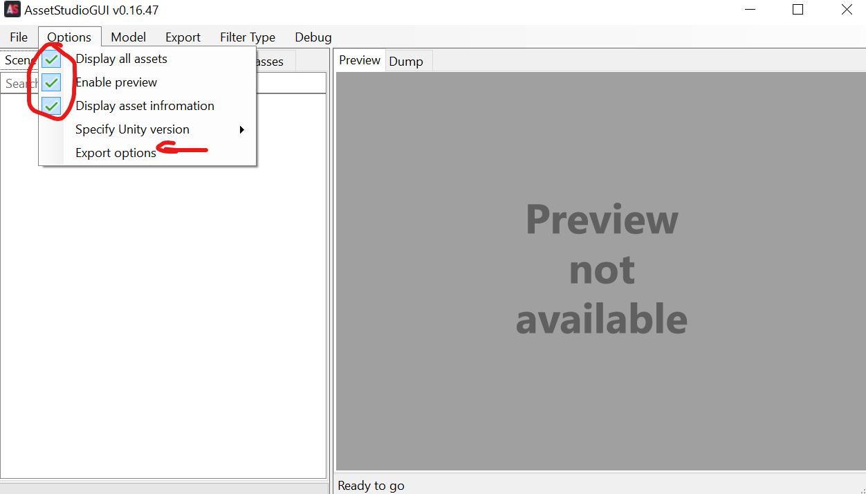Close the AssetStudioGUI window
The image size is (866, 494).
(847, 10)
